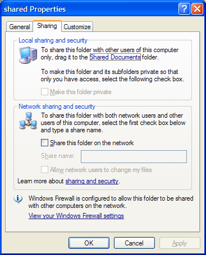Close the shared Properties dialog

coord(197,9)
